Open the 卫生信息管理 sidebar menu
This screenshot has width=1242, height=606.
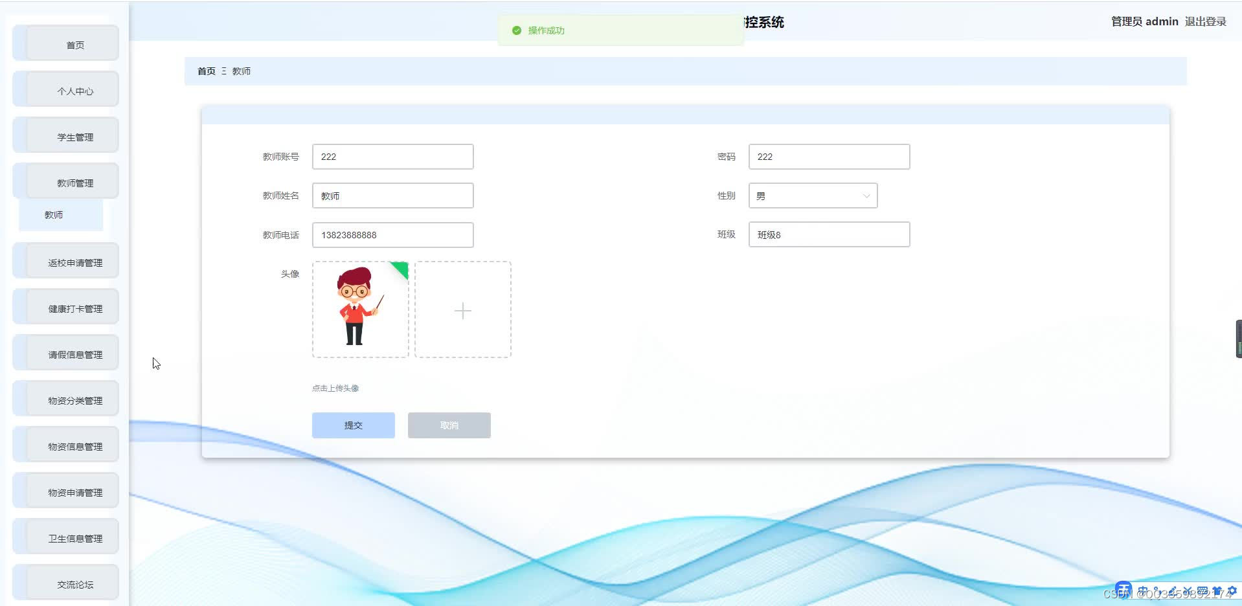point(66,537)
